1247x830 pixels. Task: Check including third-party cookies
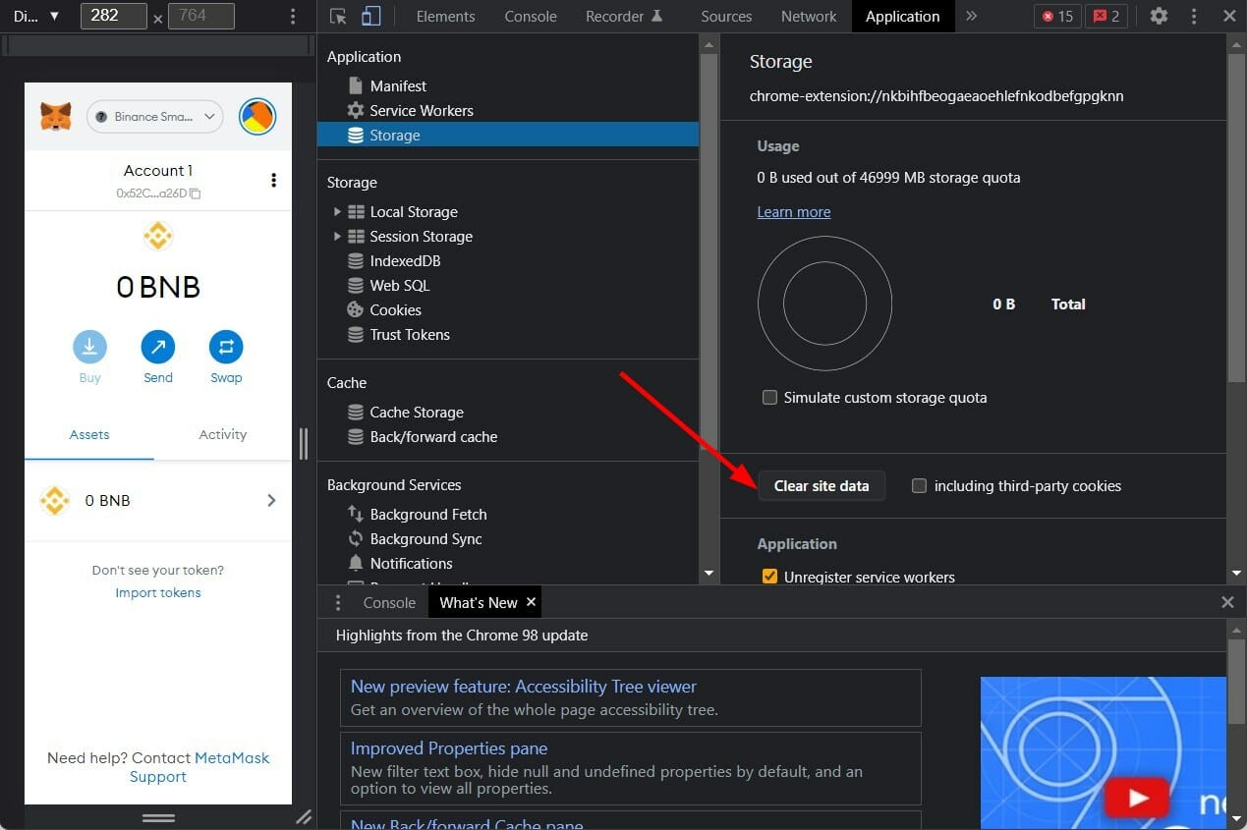(x=919, y=485)
